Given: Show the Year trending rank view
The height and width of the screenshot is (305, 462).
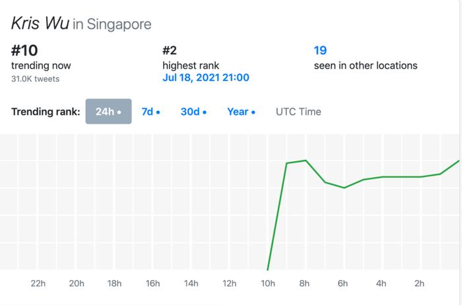Looking at the screenshot, I should coord(241,112).
